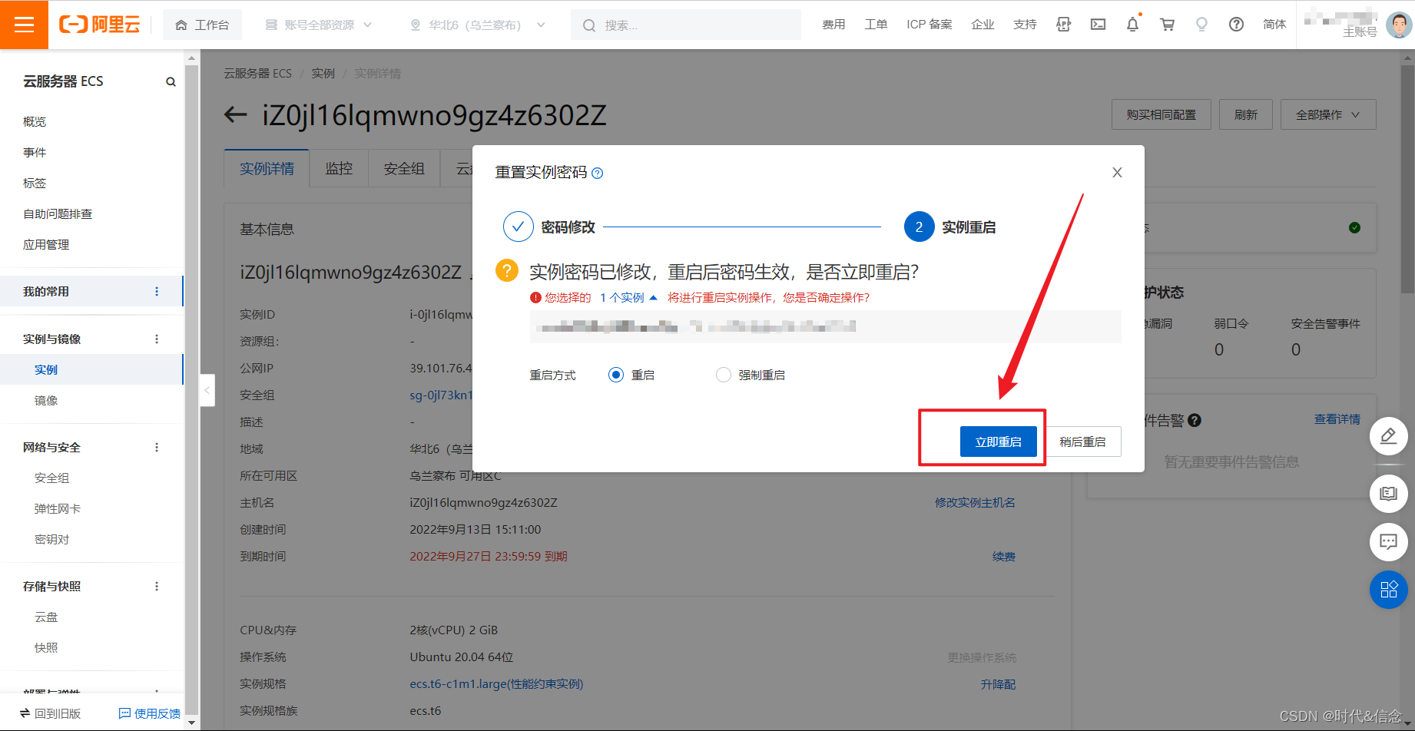Open the API tool icon in header
Screen dimensions: 1415x731
click(1063, 25)
